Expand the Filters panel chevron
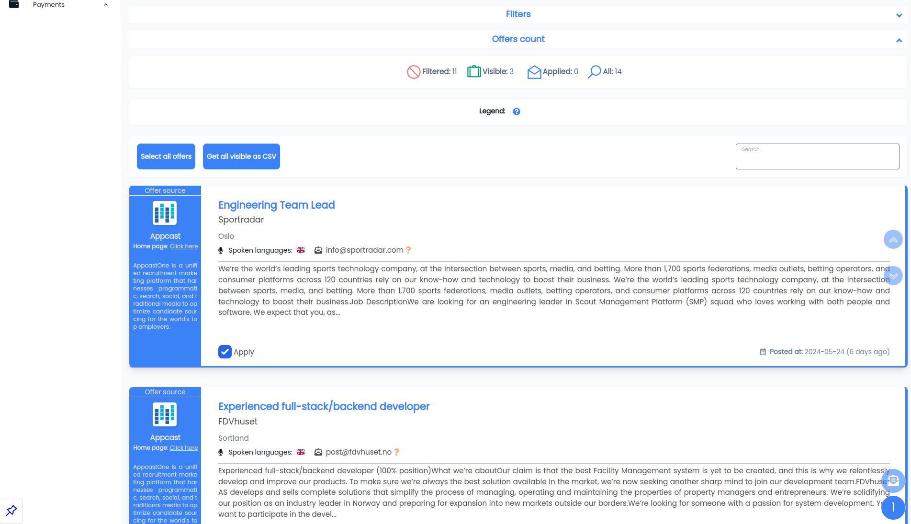Image resolution: width=911 pixels, height=524 pixels. [899, 15]
